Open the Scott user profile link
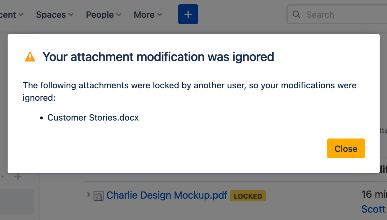Viewport: 387px width, 220px height. tap(373, 209)
